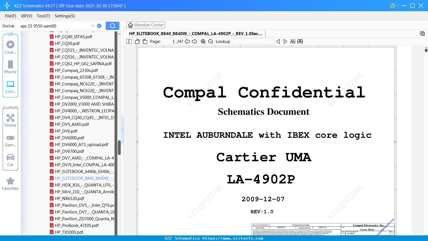The width and height of the screenshot is (428, 241).
Task: Open HP_DV6700.pdf
Action: 69,151
